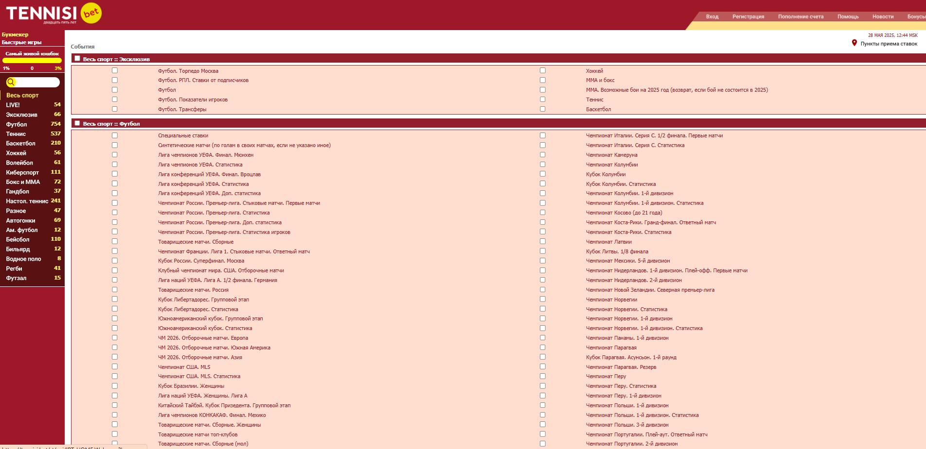Open 'Товарищеские матчи. Россия' link
Viewport: 926px width, 449px height.
tap(193, 290)
